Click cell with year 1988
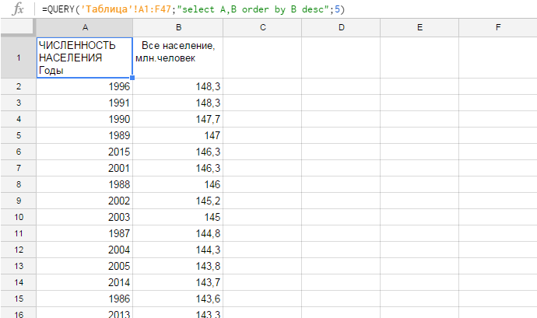 pos(85,184)
